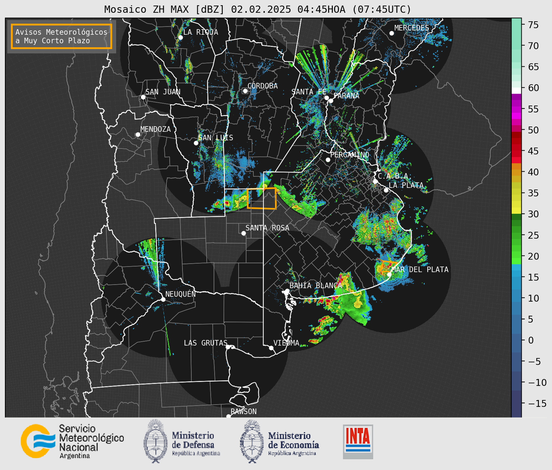Click the Avisos Meteorológicos a Muy Corto Plazo box
Screen dimensions: 552x470
pyautogui.click(x=62, y=36)
